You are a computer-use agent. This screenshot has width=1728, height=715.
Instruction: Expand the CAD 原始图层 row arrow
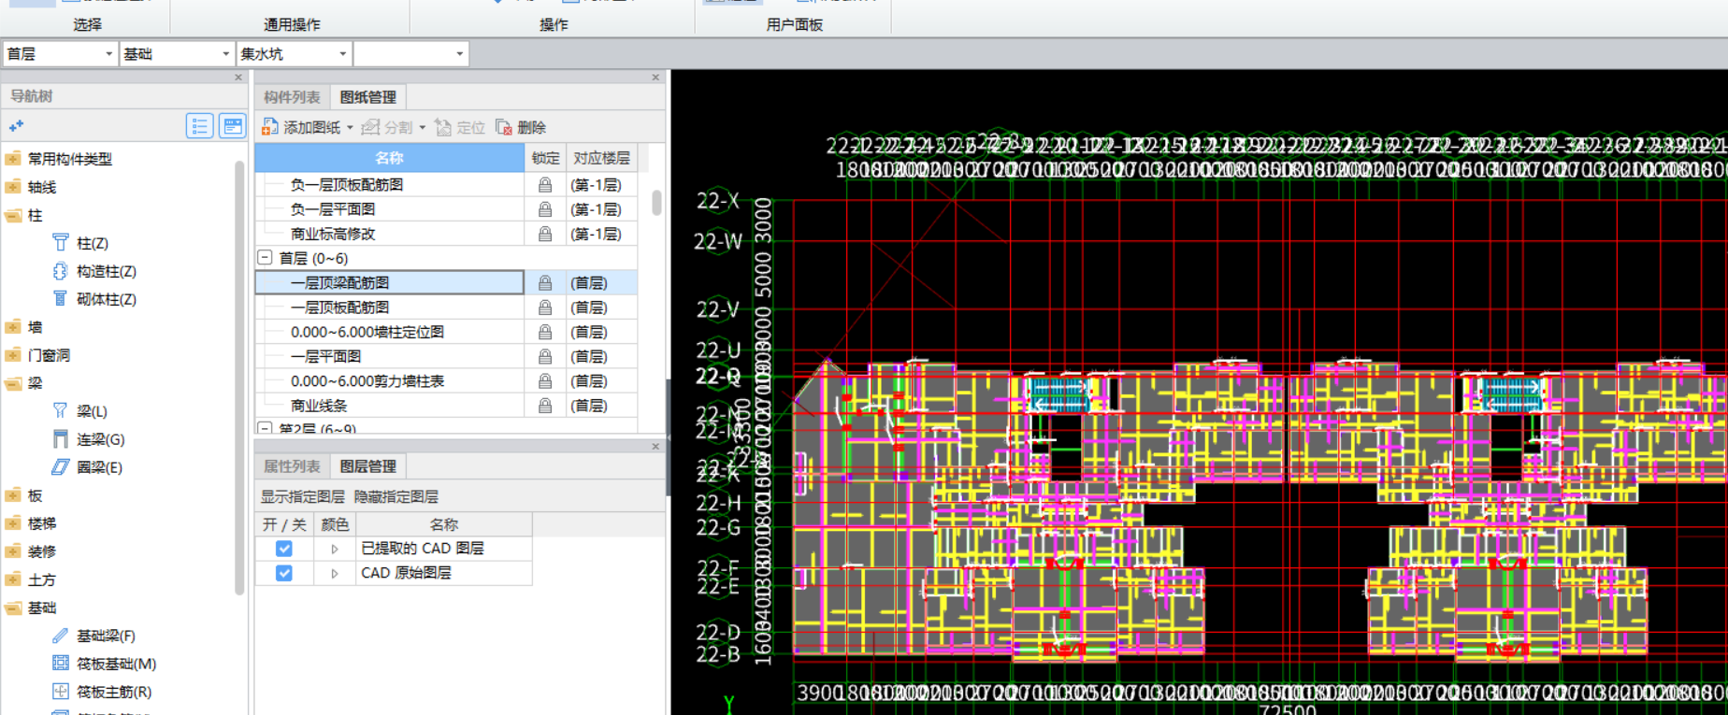[x=334, y=573]
